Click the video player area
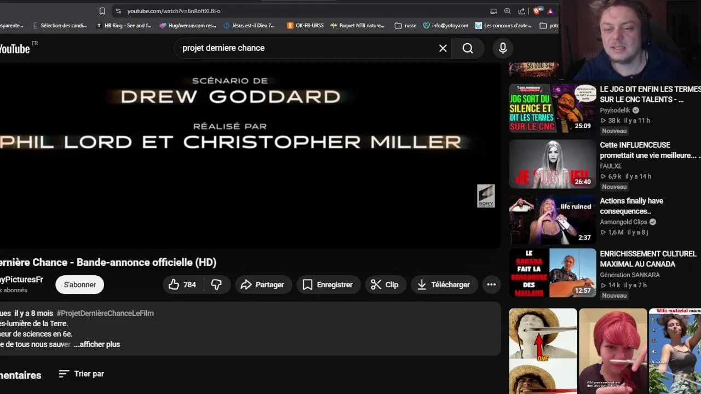Image resolution: width=701 pixels, height=394 pixels. 250,155
